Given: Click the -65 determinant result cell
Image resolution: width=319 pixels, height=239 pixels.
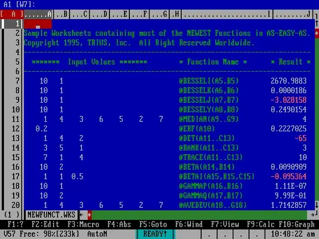Looking at the screenshot, I should click(x=300, y=138).
